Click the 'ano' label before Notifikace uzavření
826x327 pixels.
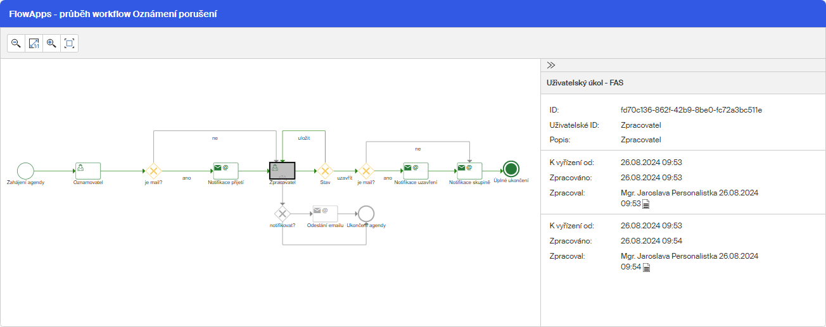(x=388, y=178)
